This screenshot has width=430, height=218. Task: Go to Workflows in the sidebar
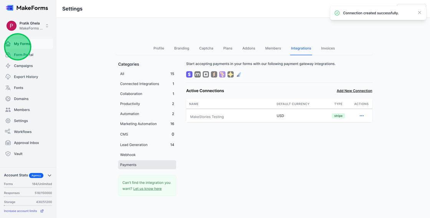23,132
